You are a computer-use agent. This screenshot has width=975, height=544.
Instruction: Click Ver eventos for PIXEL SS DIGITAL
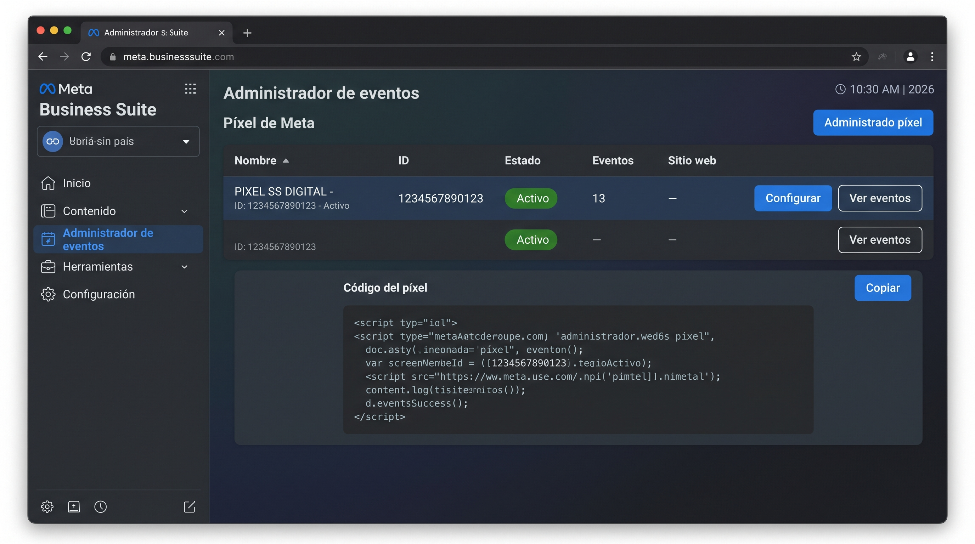point(880,198)
